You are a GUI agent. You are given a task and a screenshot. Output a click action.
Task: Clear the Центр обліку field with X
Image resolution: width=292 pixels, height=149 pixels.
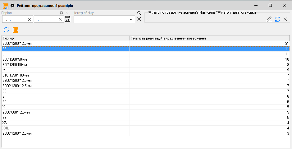[x=139, y=19]
